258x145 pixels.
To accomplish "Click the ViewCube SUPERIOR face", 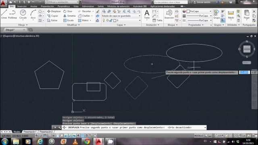I will click(x=247, y=49).
